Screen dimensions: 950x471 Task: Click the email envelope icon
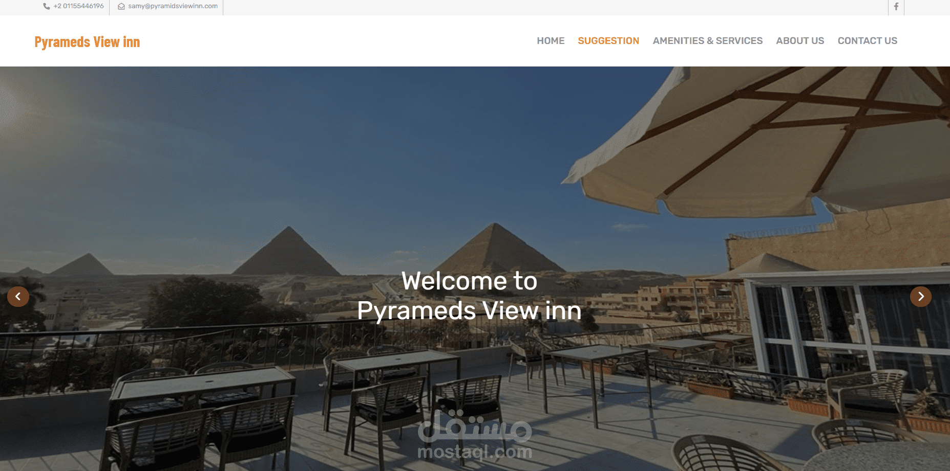121,6
